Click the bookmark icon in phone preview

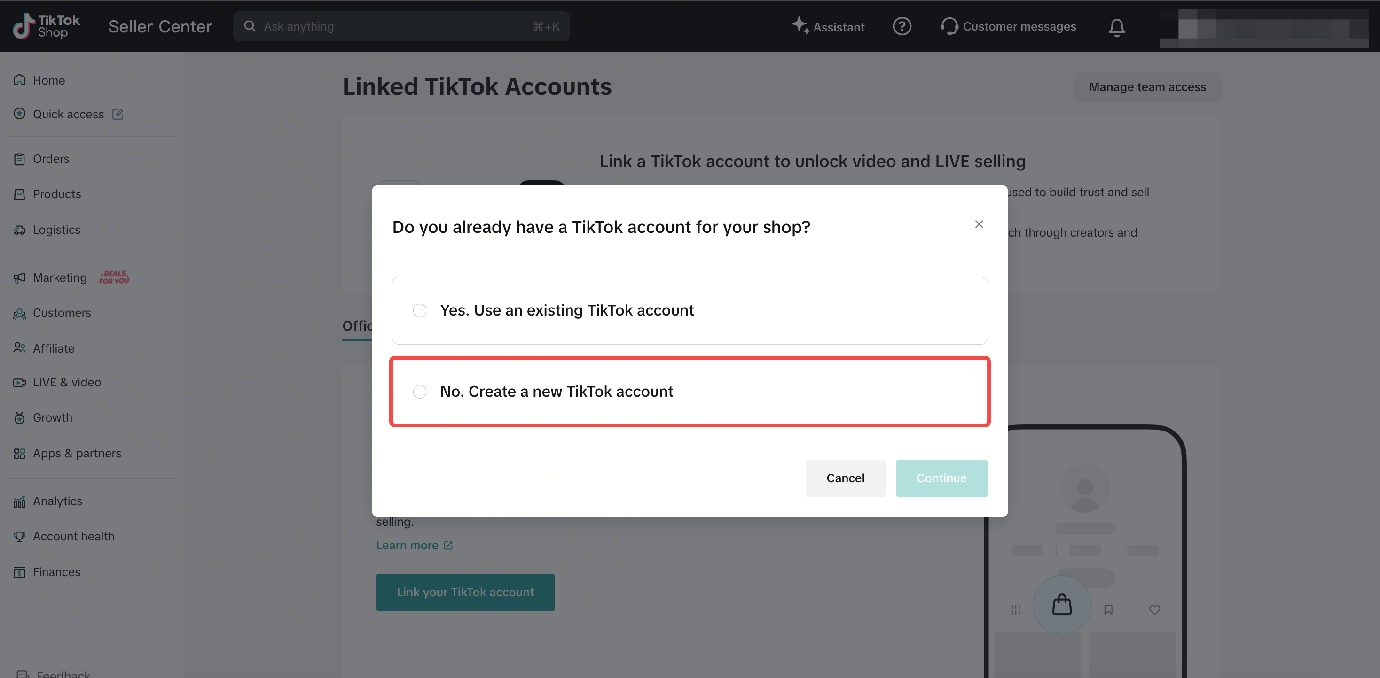point(1108,609)
